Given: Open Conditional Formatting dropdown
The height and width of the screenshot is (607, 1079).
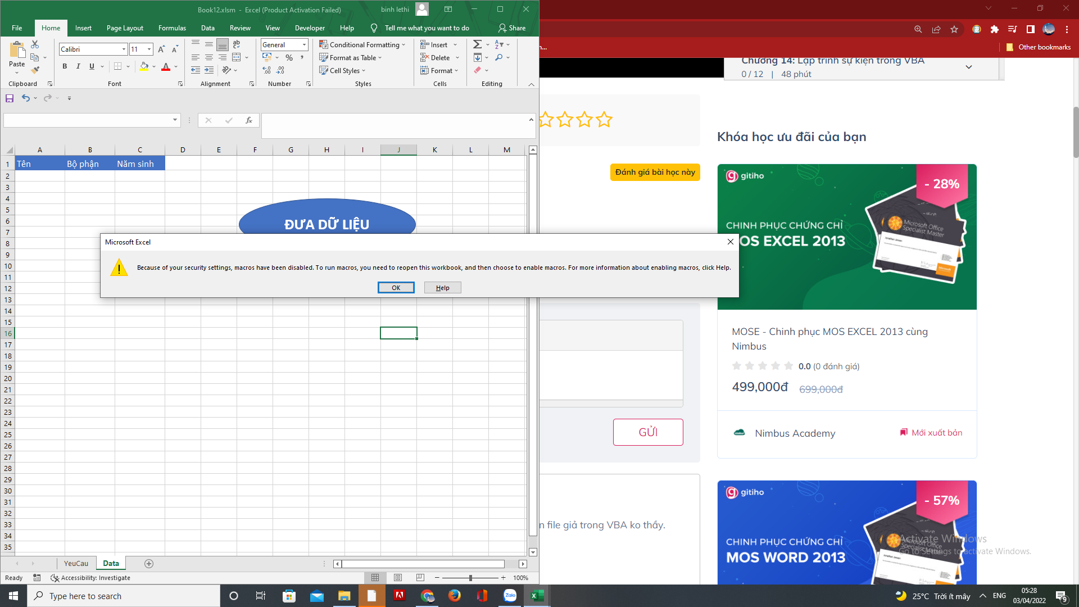Looking at the screenshot, I should coord(362,45).
